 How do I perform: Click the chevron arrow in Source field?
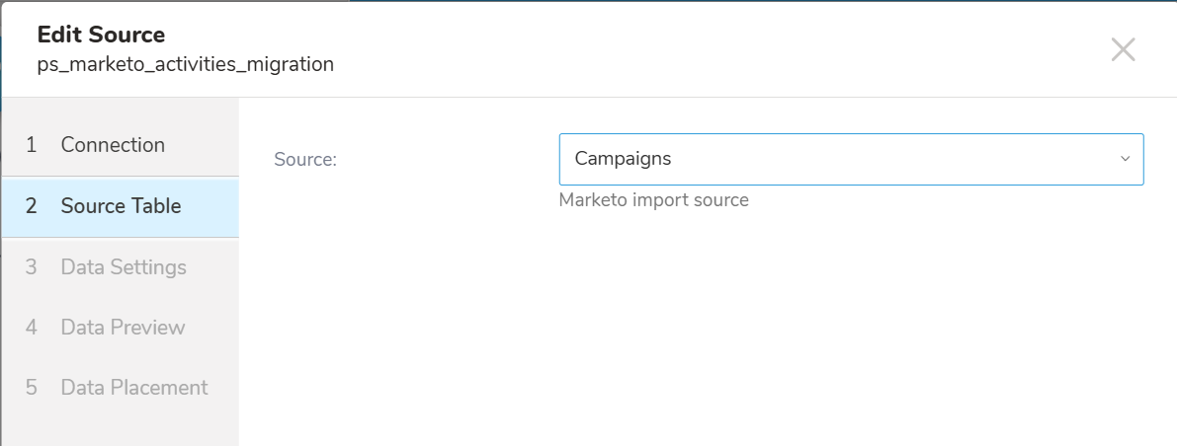point(1125,159)
